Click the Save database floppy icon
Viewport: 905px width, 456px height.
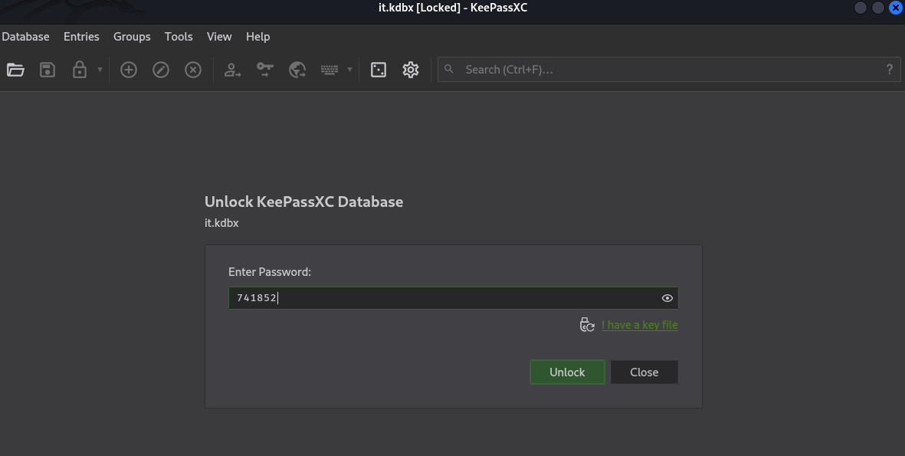click(48, 70)
